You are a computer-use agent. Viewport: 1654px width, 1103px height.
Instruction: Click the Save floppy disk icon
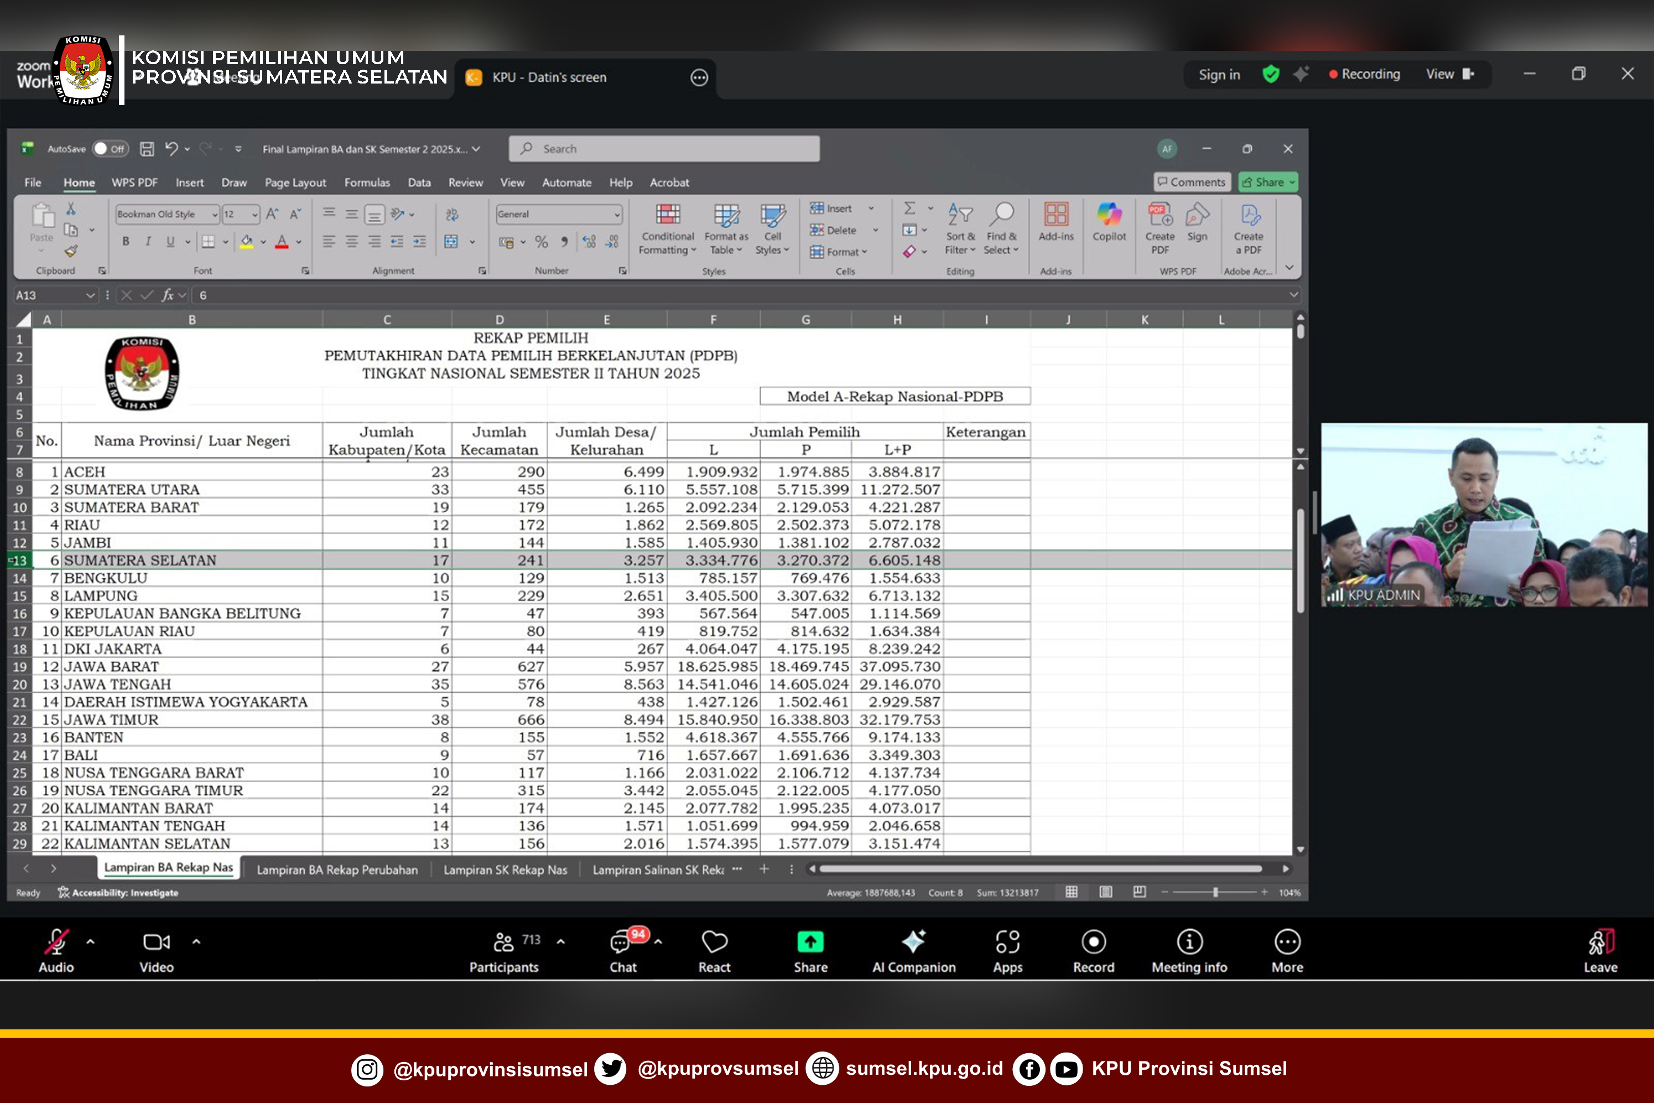point(147,148)
